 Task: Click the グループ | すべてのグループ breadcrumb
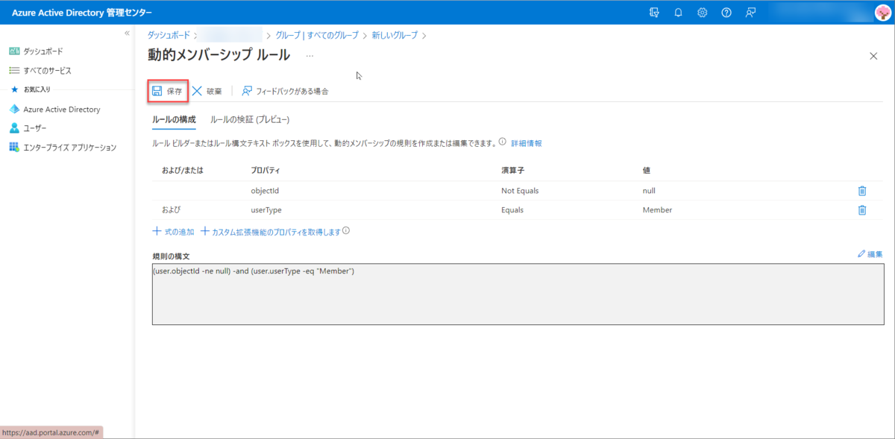[317, 35]
